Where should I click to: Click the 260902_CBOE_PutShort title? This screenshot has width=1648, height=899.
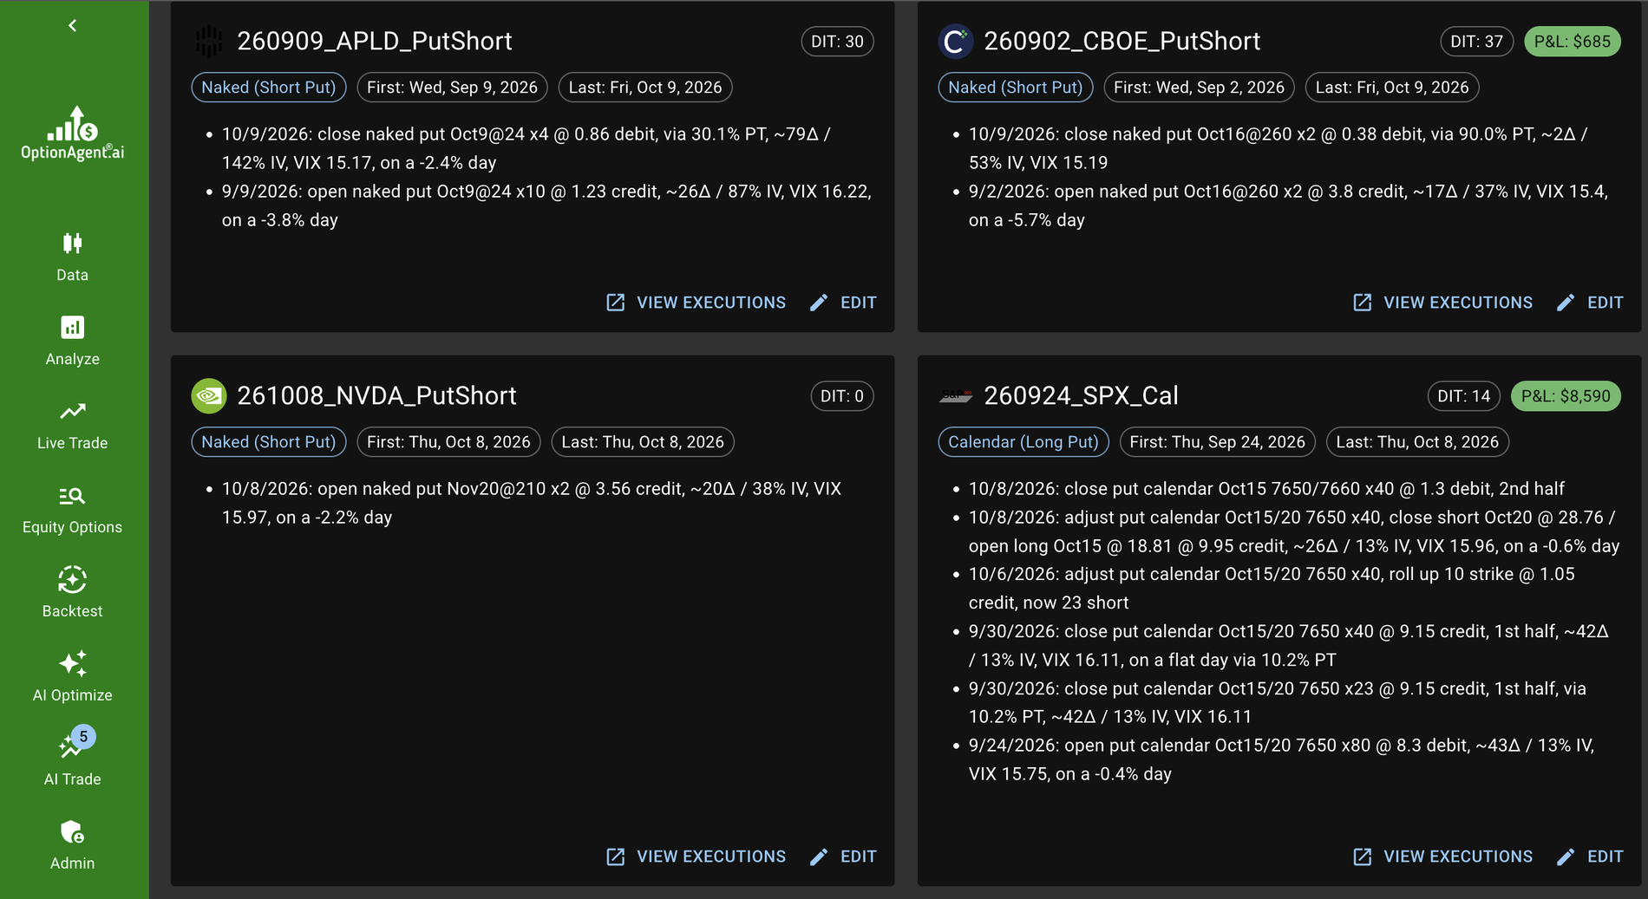(x=1122, y=41)
